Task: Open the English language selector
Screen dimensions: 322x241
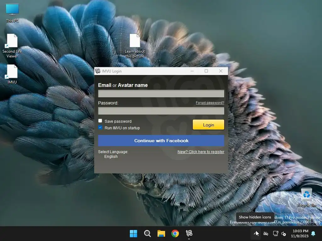Action: [111, 157]
